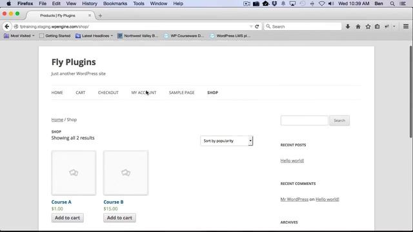Open the CART navigation link

pyautogui.click(x=80, y=93)
